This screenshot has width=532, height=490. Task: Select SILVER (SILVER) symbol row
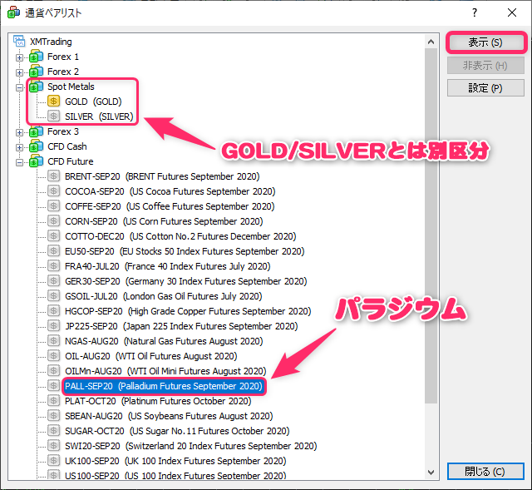coord(99,116)
